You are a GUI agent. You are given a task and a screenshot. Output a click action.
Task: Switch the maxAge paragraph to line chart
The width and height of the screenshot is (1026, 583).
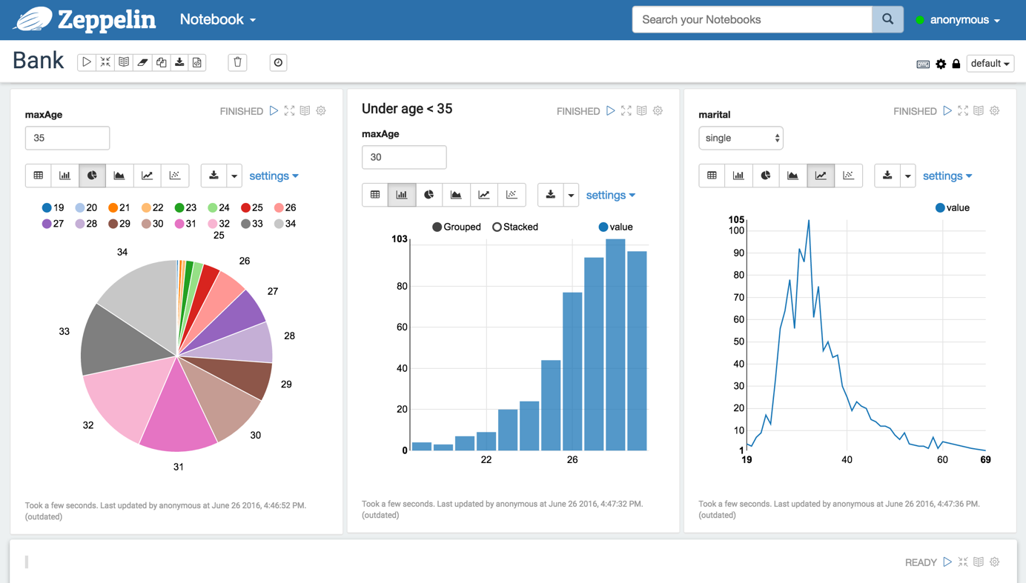145,176
